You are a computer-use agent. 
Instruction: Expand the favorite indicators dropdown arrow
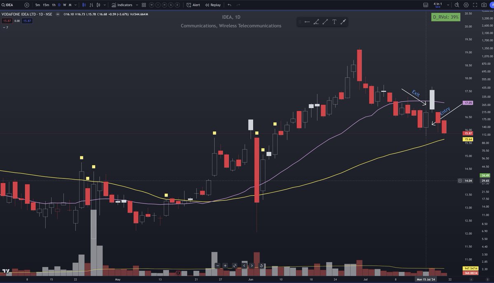137,5
